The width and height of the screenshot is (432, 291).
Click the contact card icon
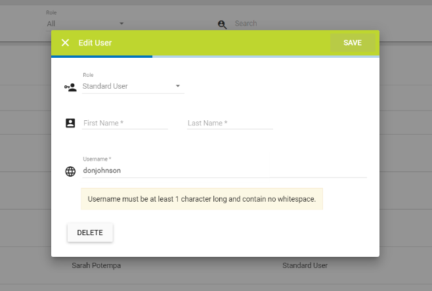coord(70,123)
